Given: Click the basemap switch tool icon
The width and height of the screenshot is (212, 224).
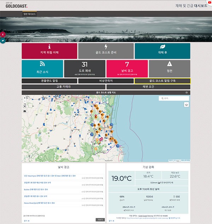Looking at the screenshot, I should [x=25, y=111].
